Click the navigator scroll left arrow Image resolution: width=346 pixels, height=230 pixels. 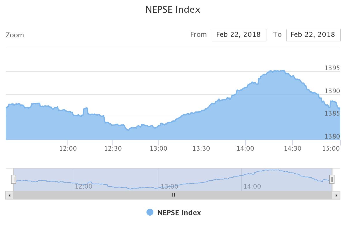10,195
